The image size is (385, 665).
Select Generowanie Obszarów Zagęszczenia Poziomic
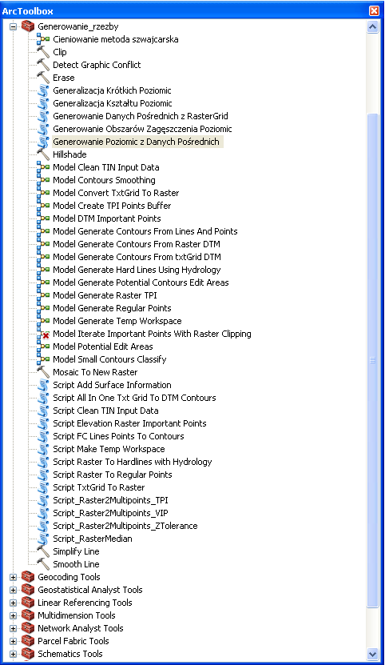[142, 129]
